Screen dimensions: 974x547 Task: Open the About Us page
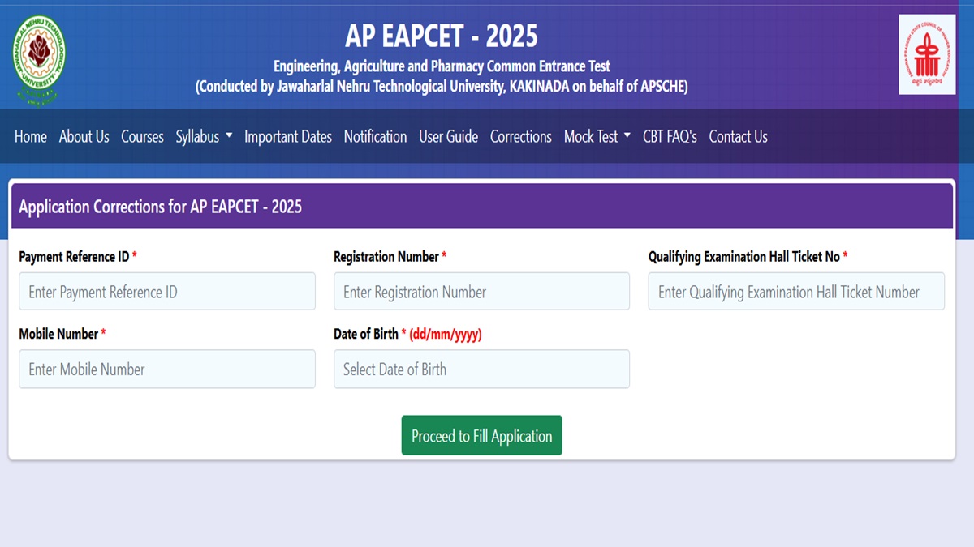(84, 136)
